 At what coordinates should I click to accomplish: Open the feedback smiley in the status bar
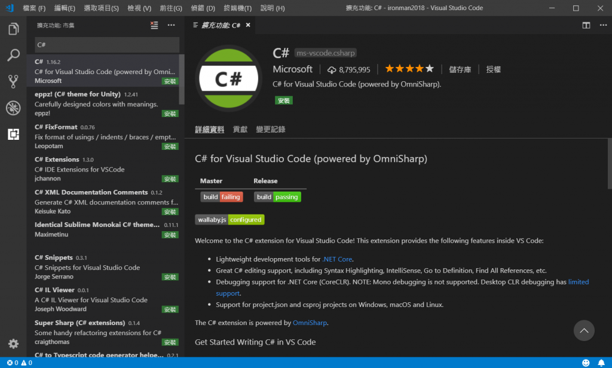[586, 363]
